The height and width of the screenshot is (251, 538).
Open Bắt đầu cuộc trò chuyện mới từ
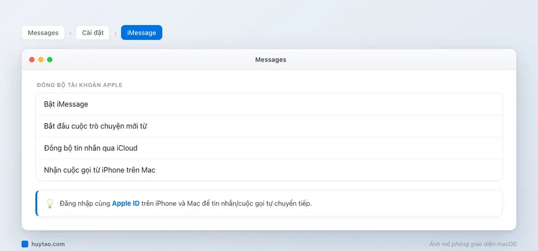tap(269, 126)
